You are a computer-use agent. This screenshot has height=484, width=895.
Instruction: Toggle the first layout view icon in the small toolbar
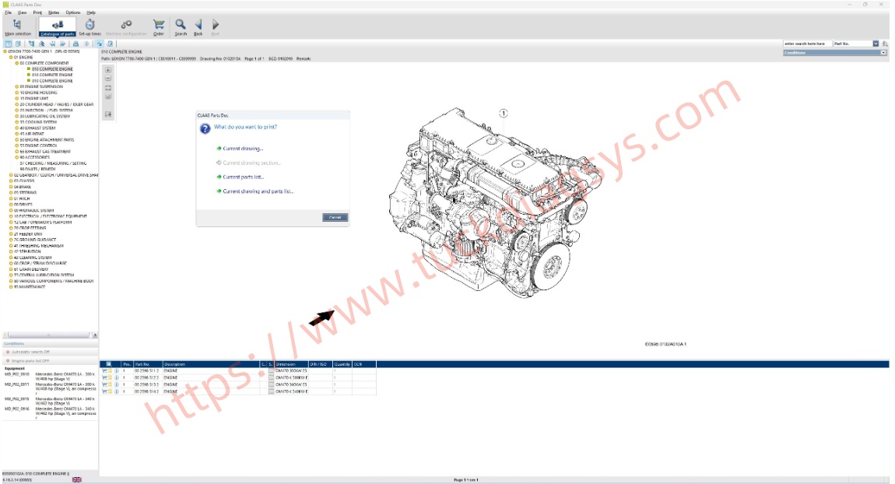click(x=8, y=44)
